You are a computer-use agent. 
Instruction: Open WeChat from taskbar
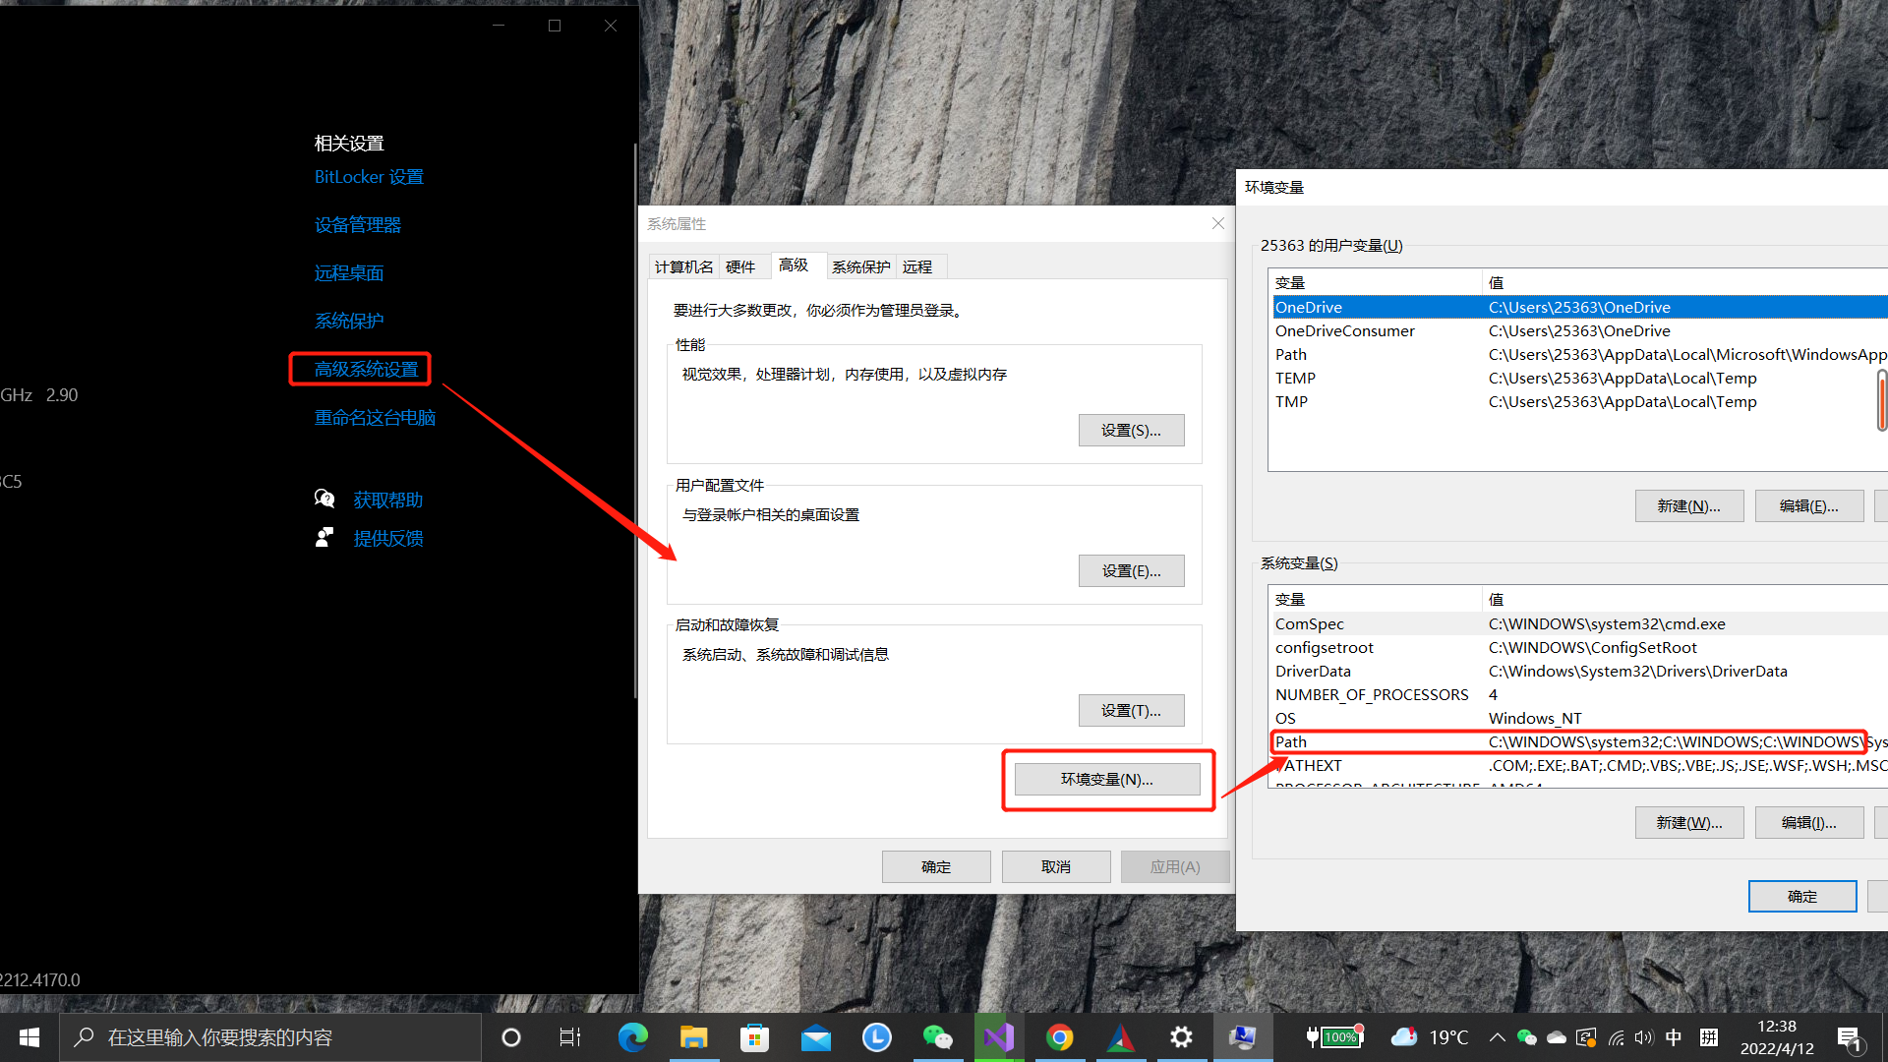click(x=937, y=1037)
